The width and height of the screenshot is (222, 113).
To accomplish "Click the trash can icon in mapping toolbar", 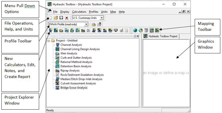I will coord(146,30).
